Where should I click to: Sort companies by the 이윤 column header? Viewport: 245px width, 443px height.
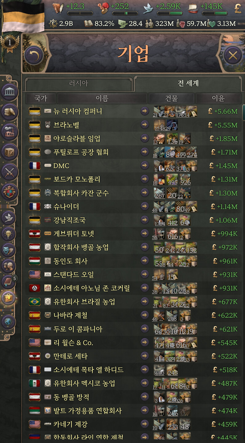click(x=218, y=98)
